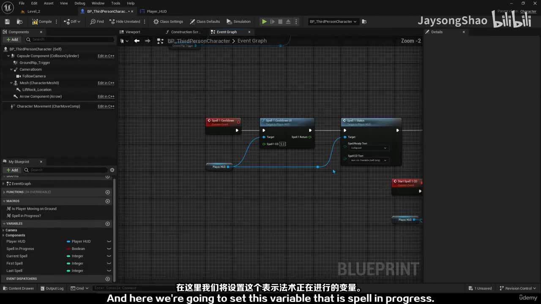The width and height of the screenshot is (541, 304).
Task: Select GroundRip_Trigger component
Action: [35, 62]
